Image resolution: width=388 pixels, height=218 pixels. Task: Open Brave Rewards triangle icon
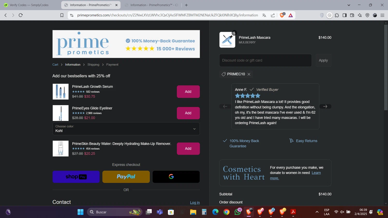click(x=291, y=15)
